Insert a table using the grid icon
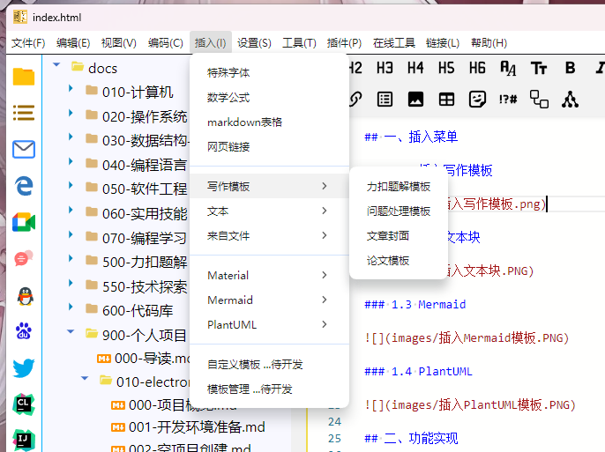This screenshot has width=605, height=452. (x=447, y=100)
